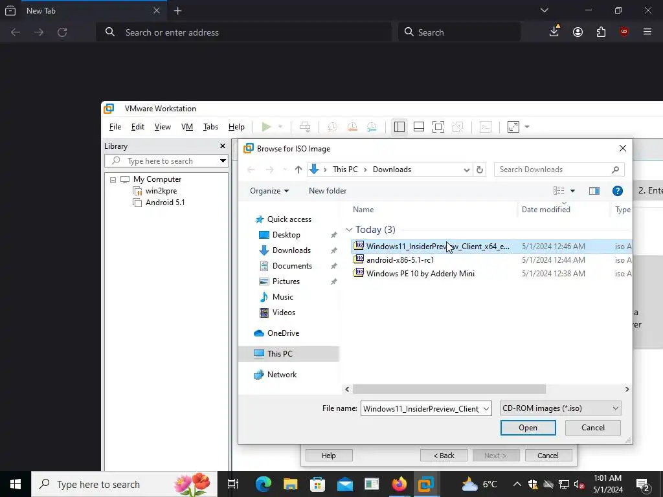Click the Firefox downloads icon
This screenshot has width=663, height=497.
coord(554,32)
